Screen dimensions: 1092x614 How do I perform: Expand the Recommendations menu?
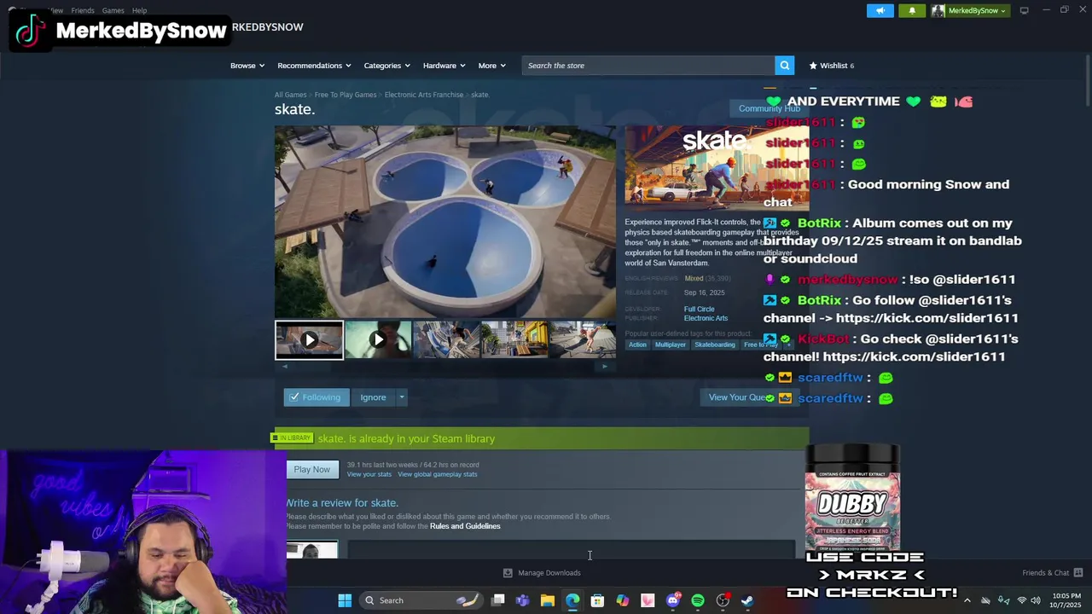pyautogui.click(x=313, y=66)
